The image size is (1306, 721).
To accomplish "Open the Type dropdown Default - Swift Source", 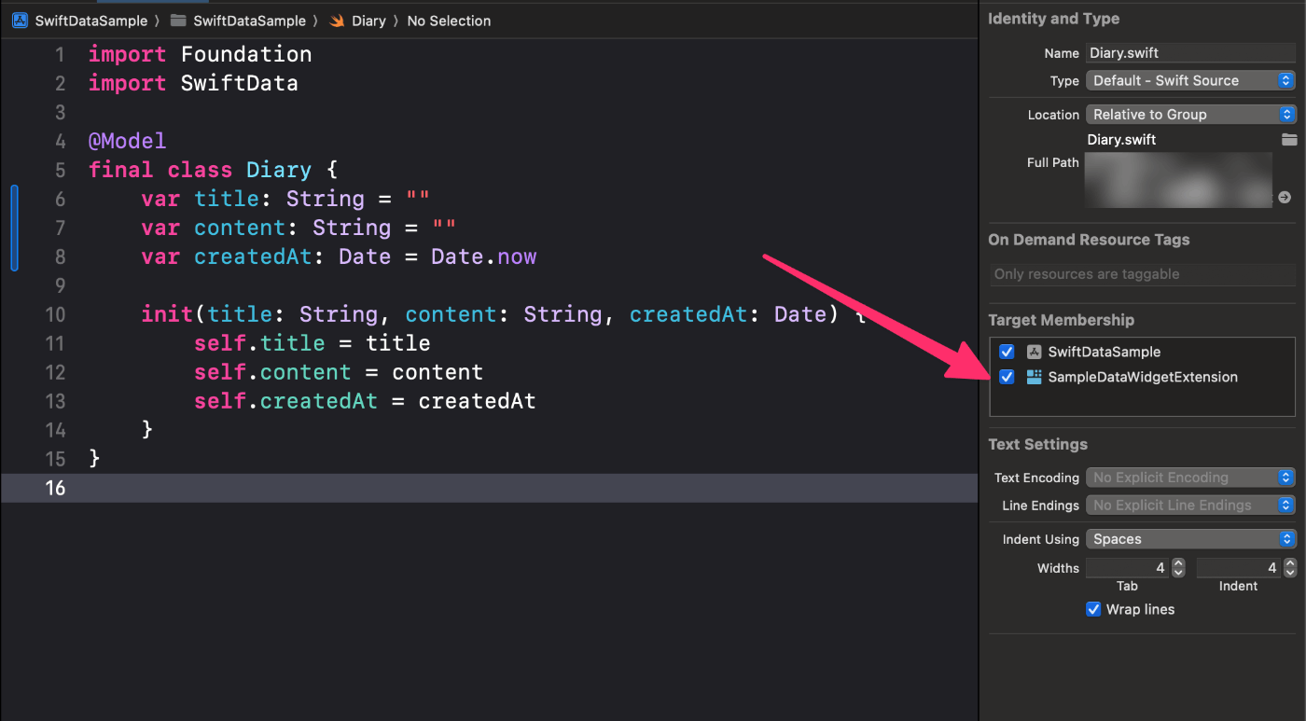I will pos(1190,80).
